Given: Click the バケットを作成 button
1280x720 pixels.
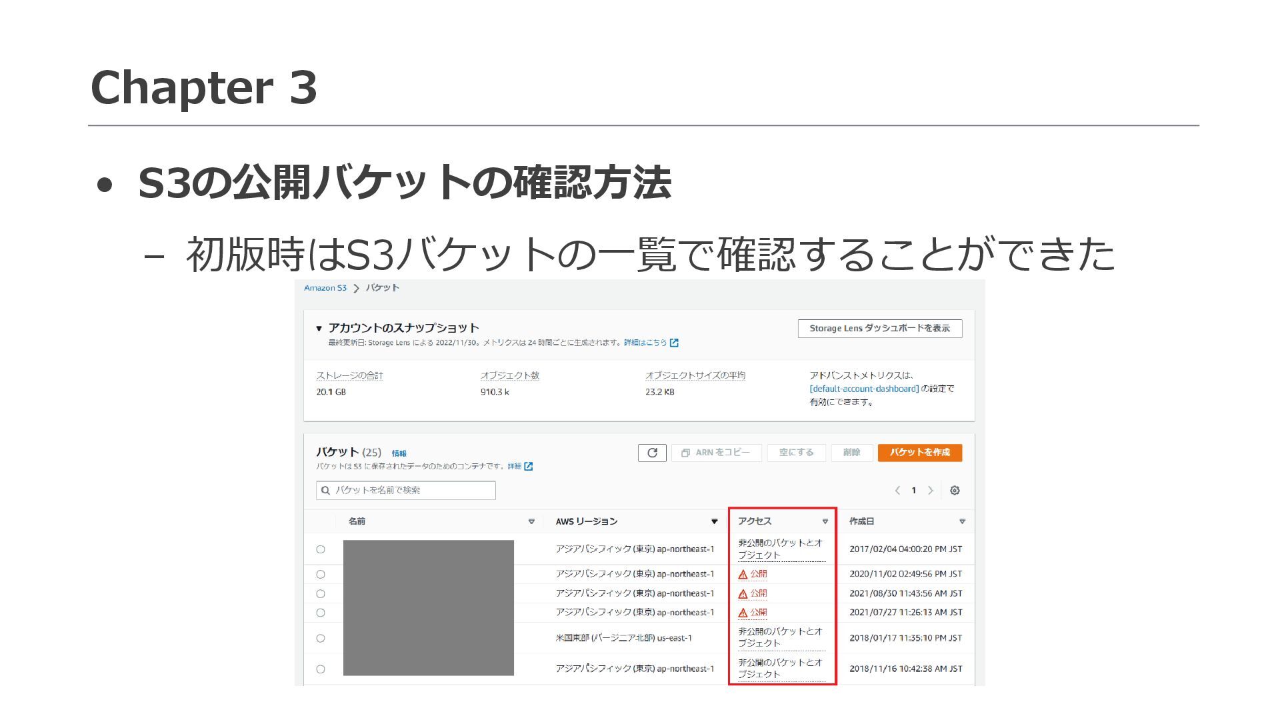Looking at the screenshot, I should click(x=919, y=453).
